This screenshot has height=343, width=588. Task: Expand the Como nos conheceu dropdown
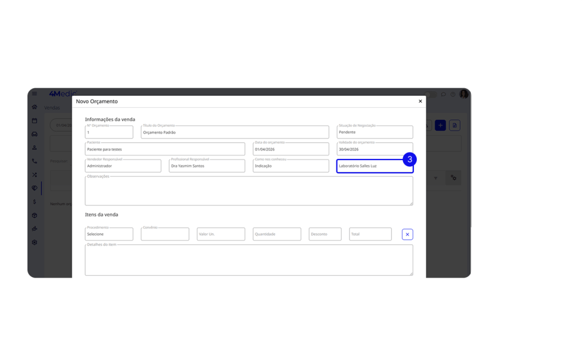pyautogui.click(x=291, y=166)
